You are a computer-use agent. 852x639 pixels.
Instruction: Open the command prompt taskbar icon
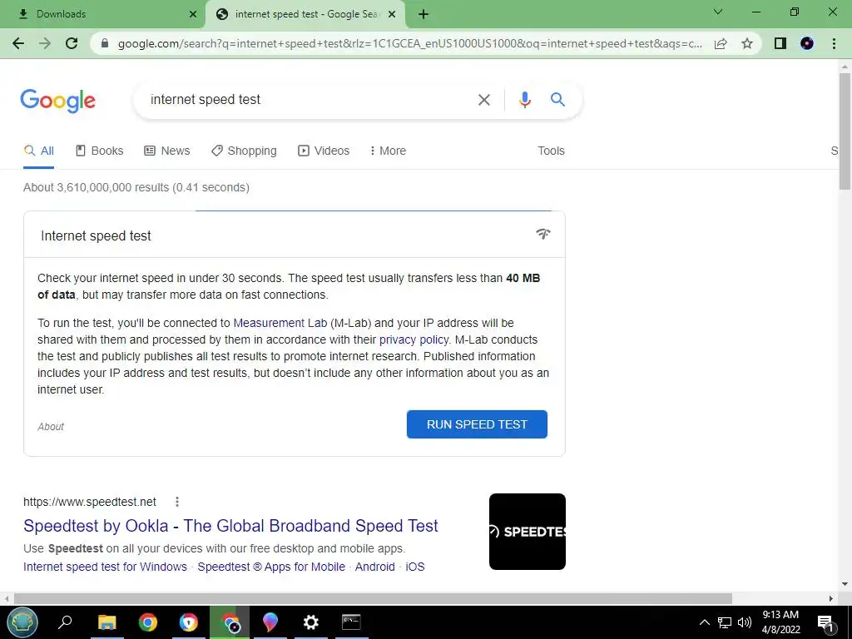pyautogui.click(x=352, y=622)
